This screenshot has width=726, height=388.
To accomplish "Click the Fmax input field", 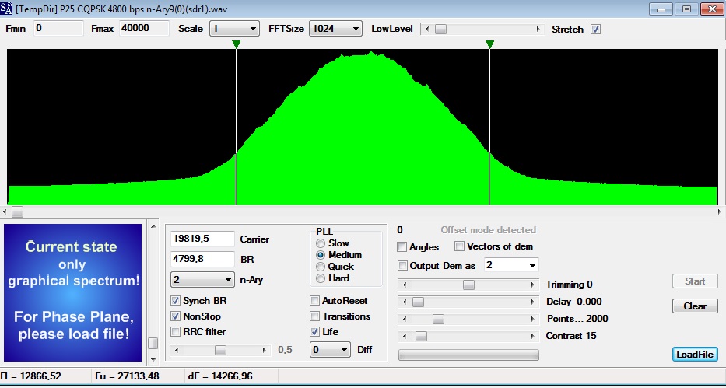I will tap(144, 28).
